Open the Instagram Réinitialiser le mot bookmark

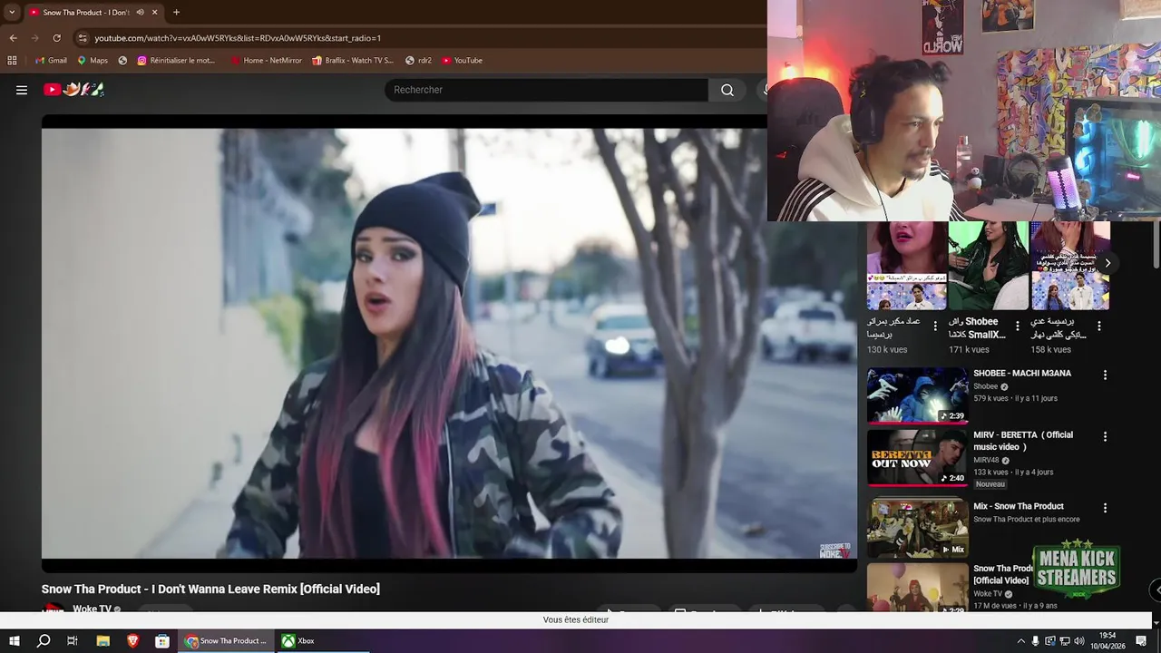tap(176, 60)
